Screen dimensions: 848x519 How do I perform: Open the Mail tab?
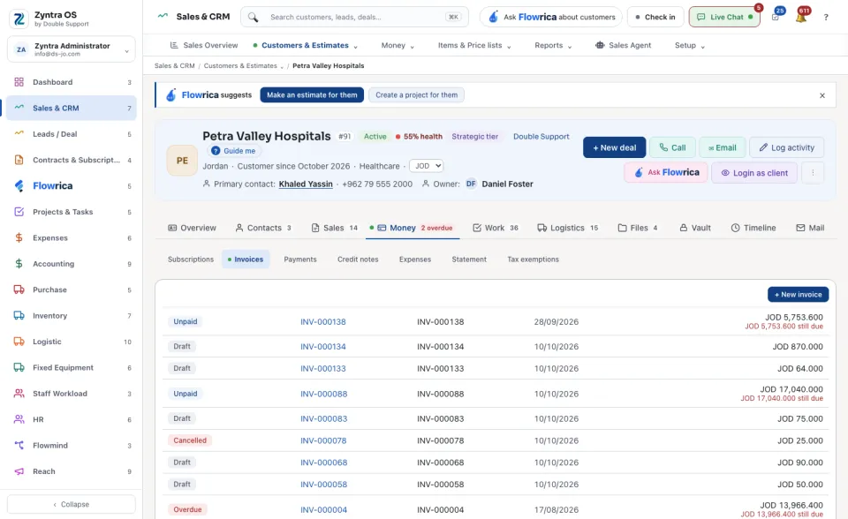[810, 228]
